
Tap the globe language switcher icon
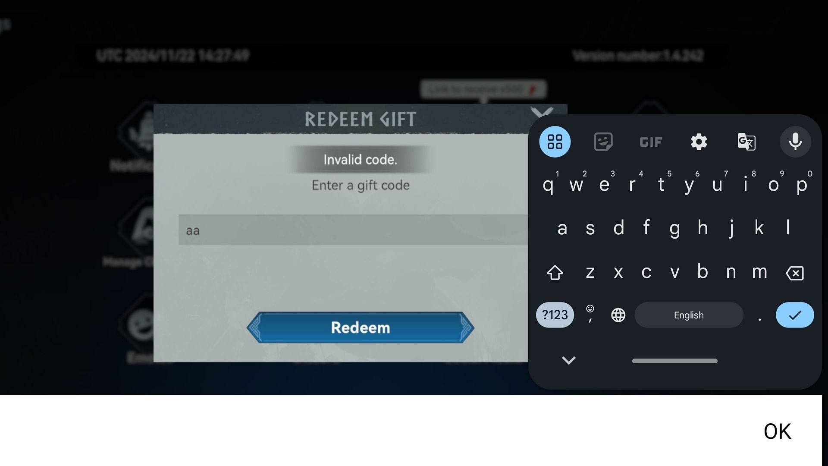(x=618, y=315)
